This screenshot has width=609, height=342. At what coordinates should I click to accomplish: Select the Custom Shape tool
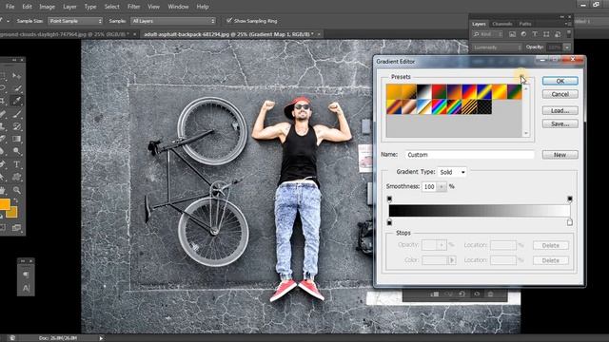[16, 177]
